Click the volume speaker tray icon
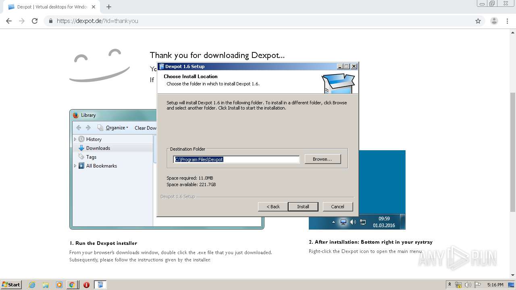 coord(468,285)
